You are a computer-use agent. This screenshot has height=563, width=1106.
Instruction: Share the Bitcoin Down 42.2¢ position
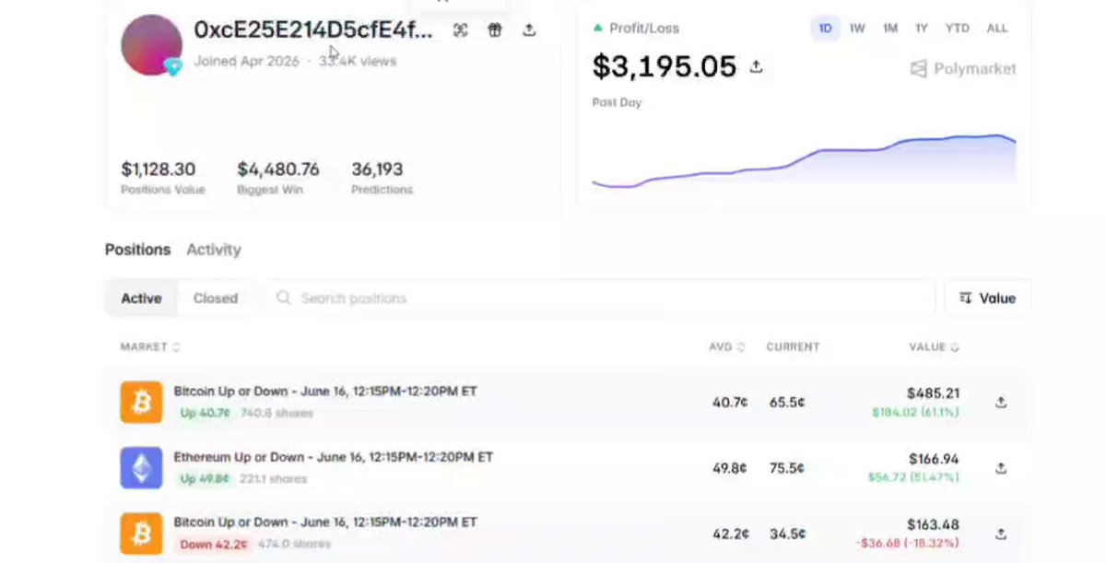pos(1001,534)
